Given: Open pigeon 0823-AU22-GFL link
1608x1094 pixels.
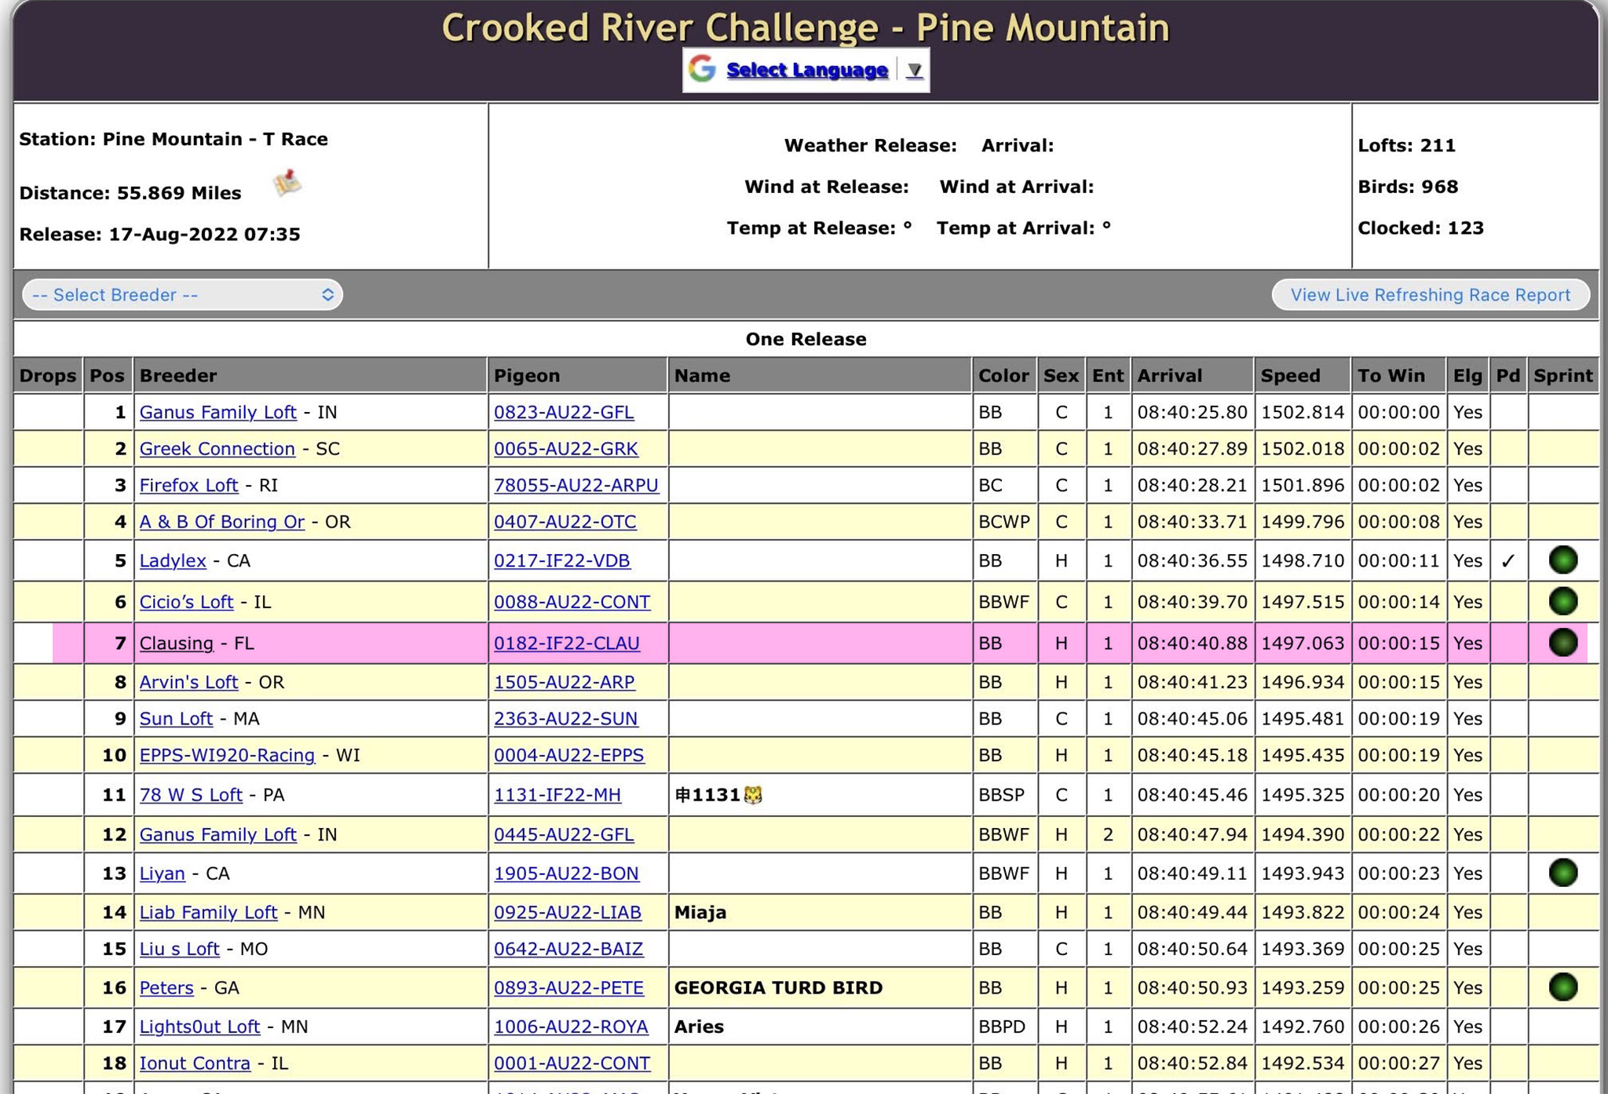Looking at the screenshot, I should [564, 412].
